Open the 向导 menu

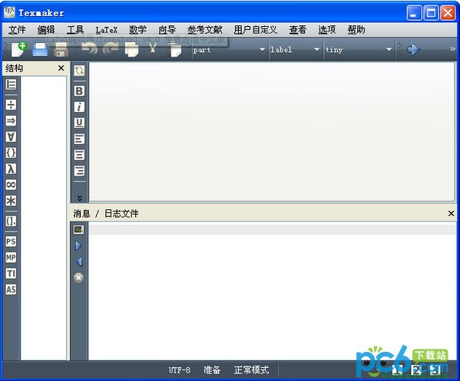click(x=167, y=30)
